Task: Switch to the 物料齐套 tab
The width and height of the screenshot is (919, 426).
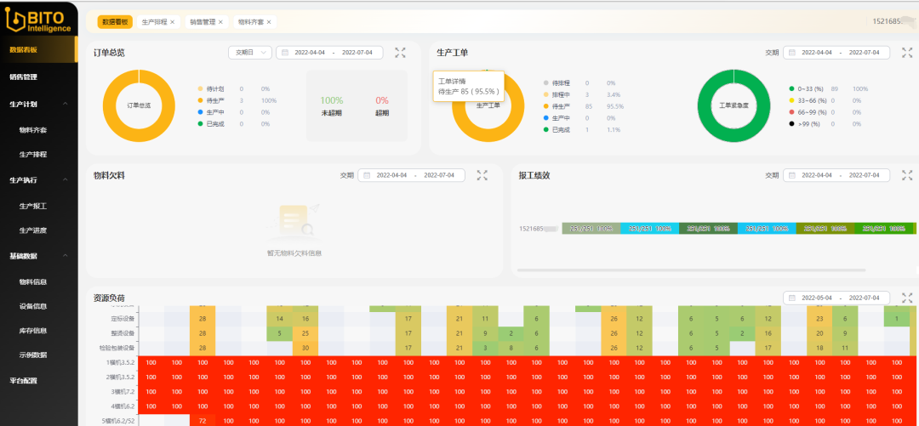Action: coord(251,22)
